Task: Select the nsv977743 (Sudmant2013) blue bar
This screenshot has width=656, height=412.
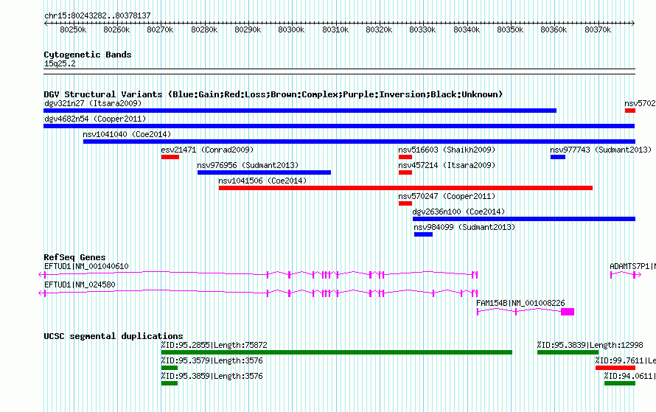Action: click(558, 157)
